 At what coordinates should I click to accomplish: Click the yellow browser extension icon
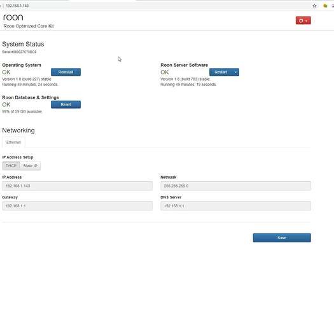(x=325, y=6)
